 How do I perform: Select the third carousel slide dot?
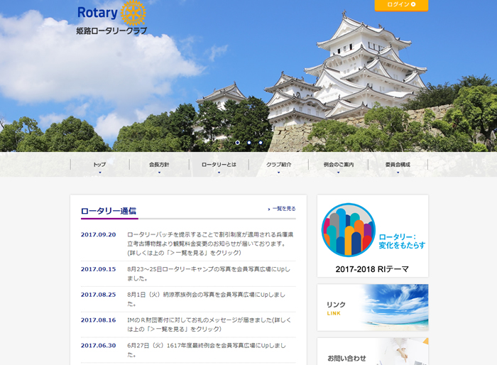(260, 143)
